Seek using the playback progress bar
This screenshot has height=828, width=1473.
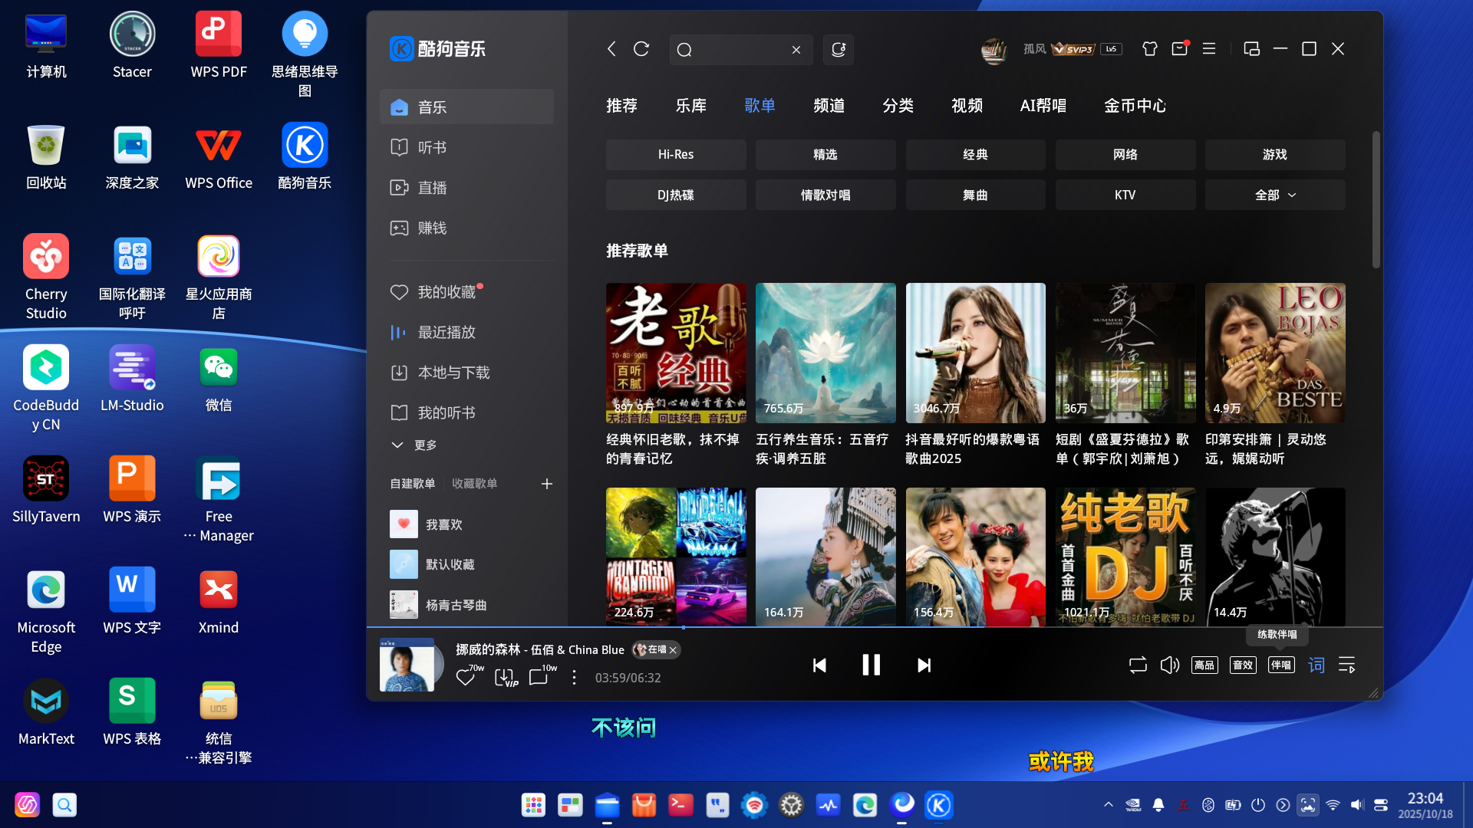(x=875, y=627)
